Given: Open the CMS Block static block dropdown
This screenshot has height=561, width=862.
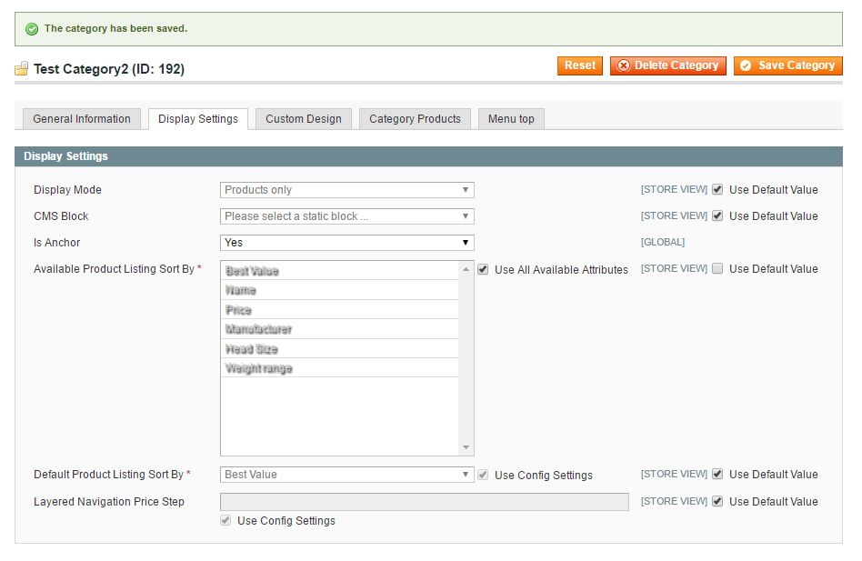Looking at the screenshot, I should pos(346,216).
